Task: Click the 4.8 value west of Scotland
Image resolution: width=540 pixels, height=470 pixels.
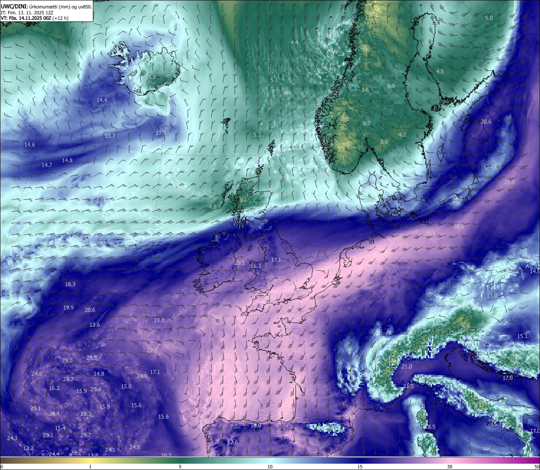Action: (213, 207)
